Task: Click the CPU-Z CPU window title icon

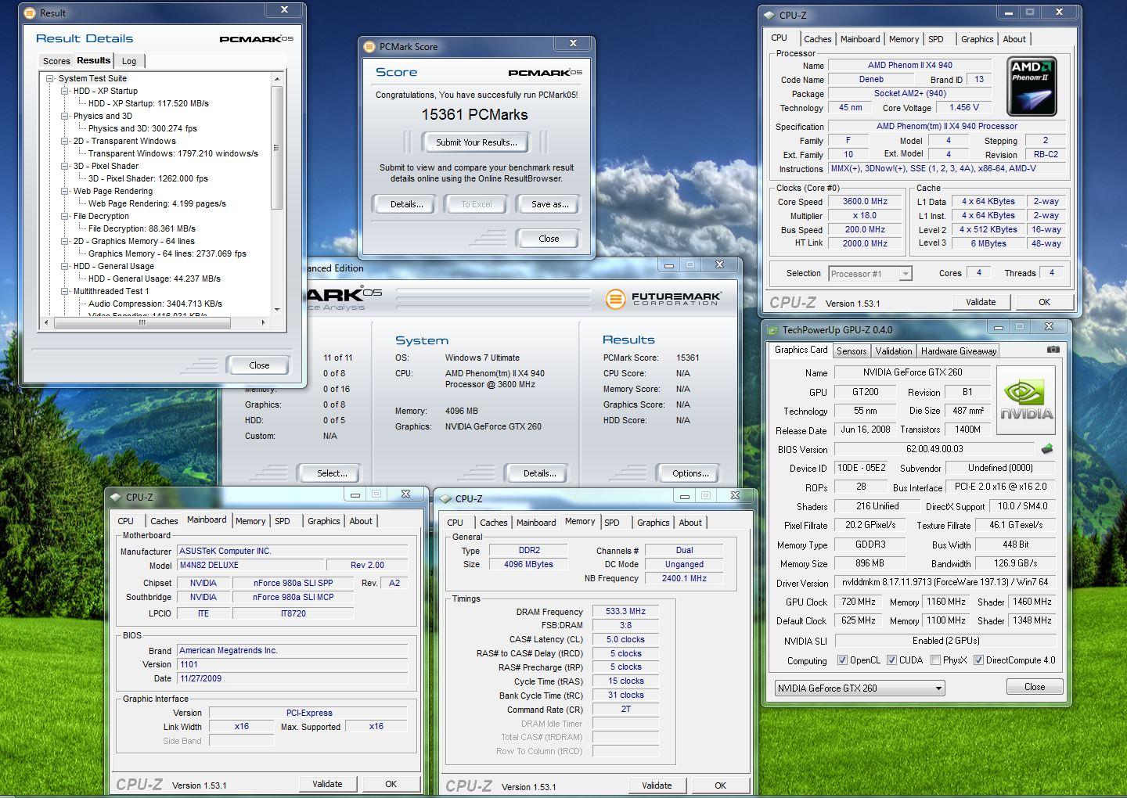Action: coord(769,15)
